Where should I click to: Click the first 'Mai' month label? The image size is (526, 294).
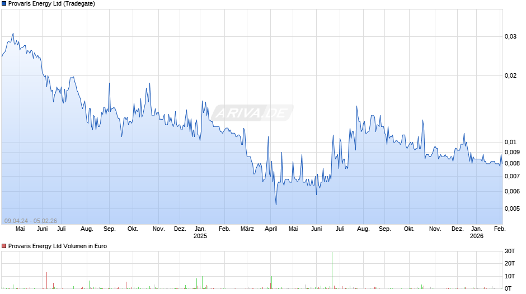click(20, 229)
